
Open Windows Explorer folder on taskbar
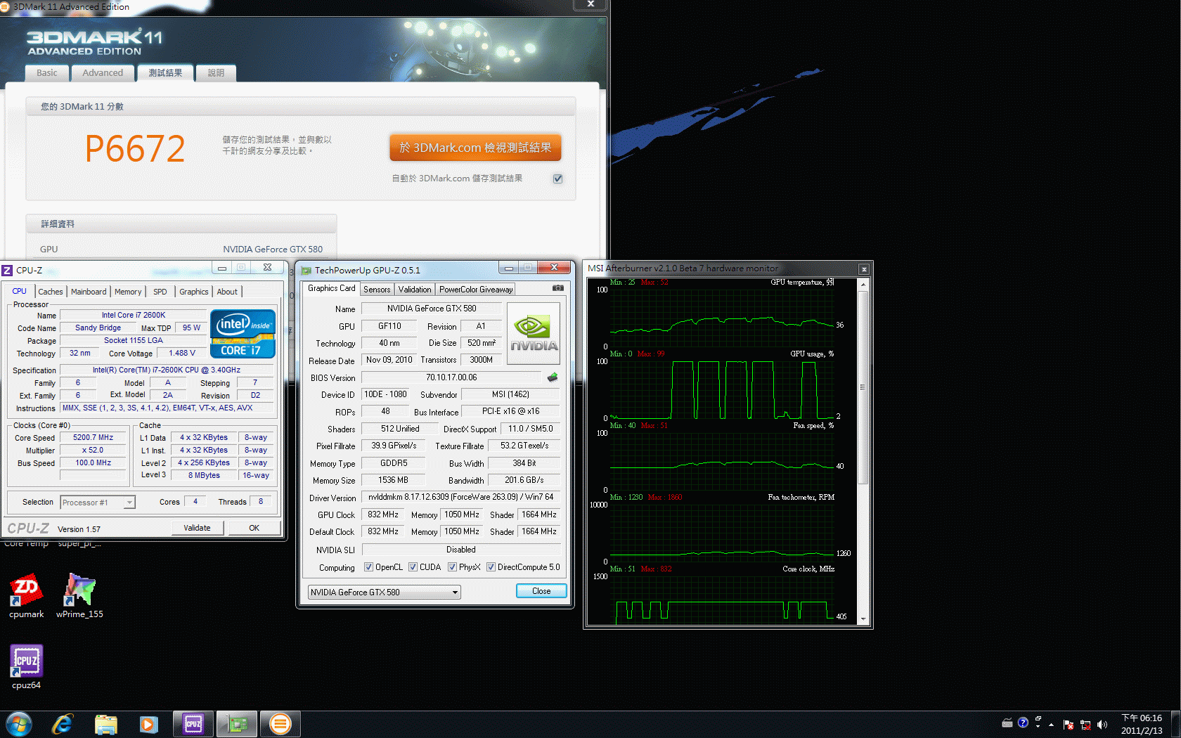(x=106, y=724)
